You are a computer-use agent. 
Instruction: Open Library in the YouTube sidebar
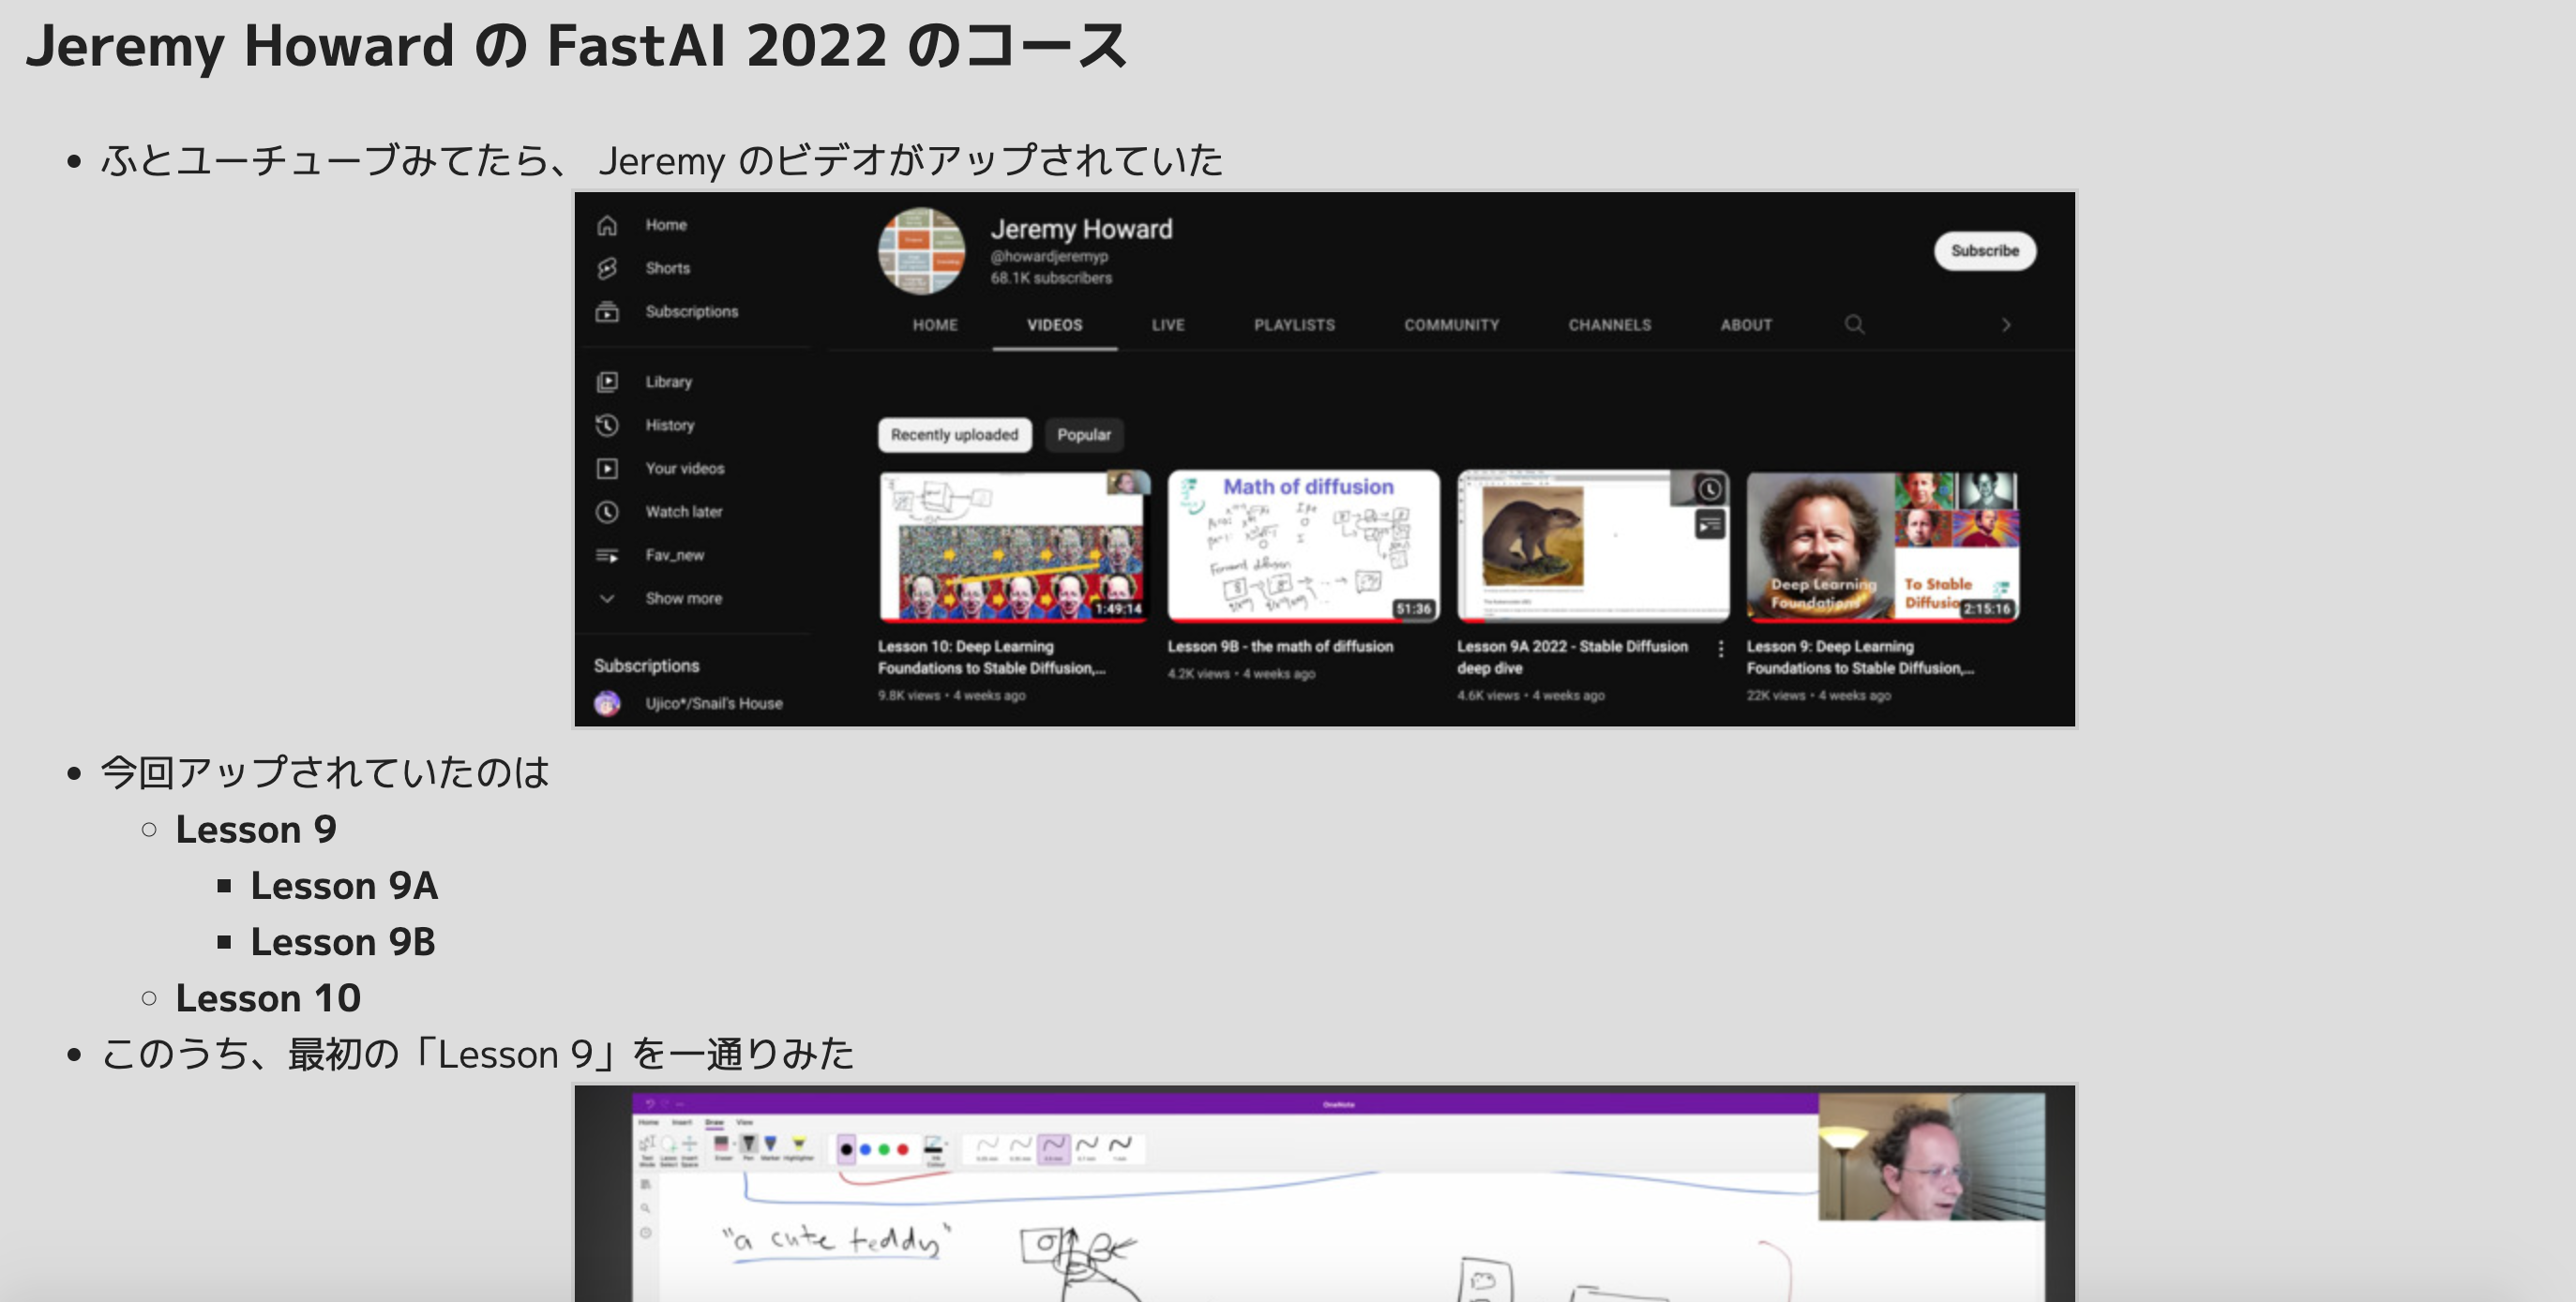click(645, 382)
